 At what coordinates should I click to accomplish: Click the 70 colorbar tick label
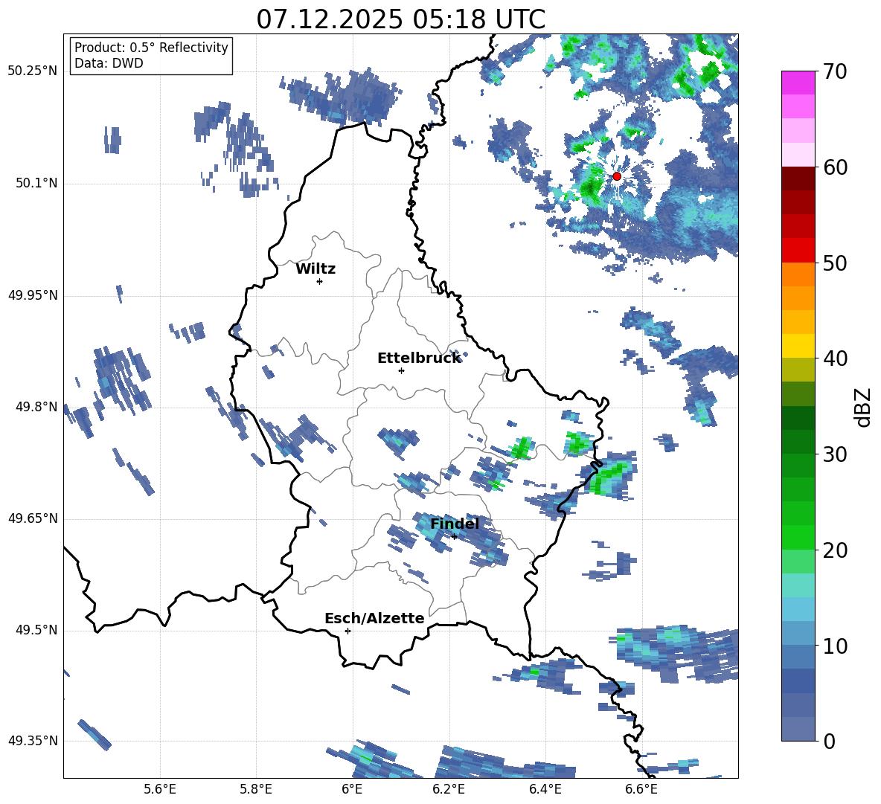coord(835,72)
